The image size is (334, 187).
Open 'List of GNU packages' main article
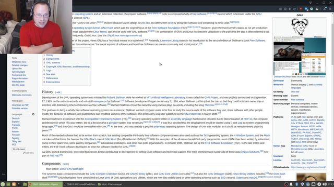point(71,169)
